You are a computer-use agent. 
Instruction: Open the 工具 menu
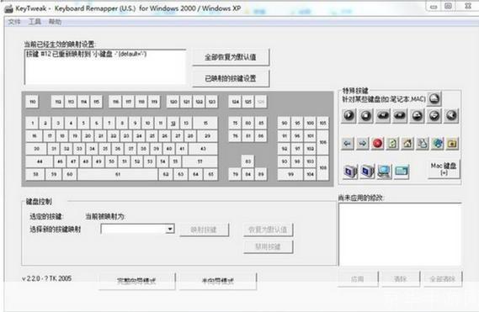[35, 22]
